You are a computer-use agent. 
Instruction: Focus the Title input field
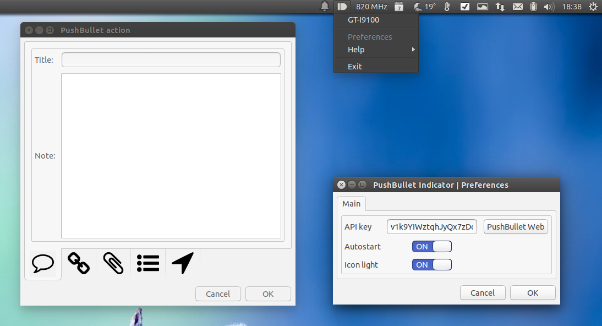pyautogui.click(x=171, y=59)
